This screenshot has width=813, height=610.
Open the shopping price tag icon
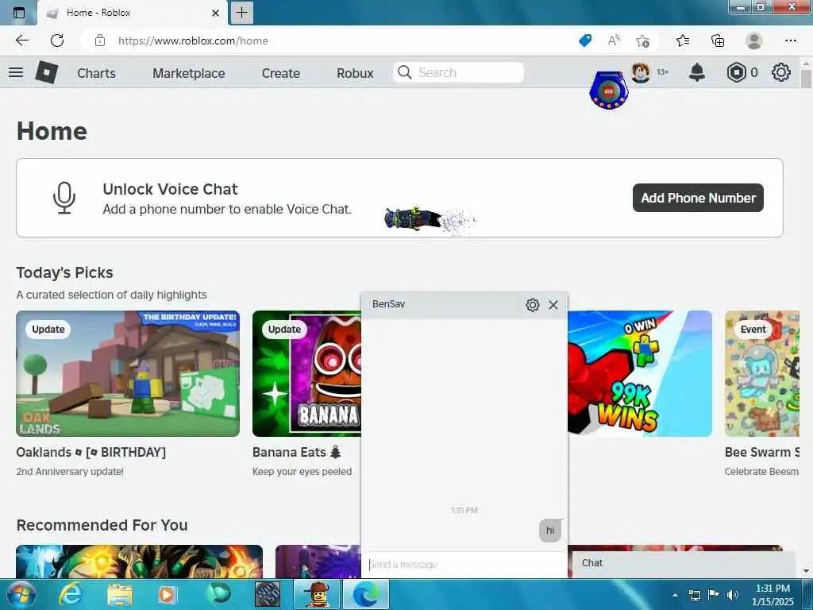(x=585, y=41)
